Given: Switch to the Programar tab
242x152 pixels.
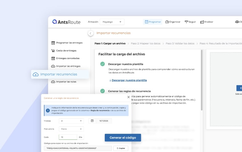Looking at the screenshot, I should [x=153, y=22].
